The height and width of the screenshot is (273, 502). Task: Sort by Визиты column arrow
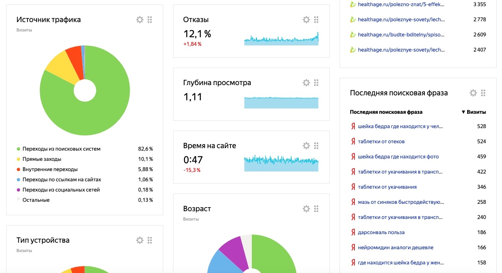(463, 112)
